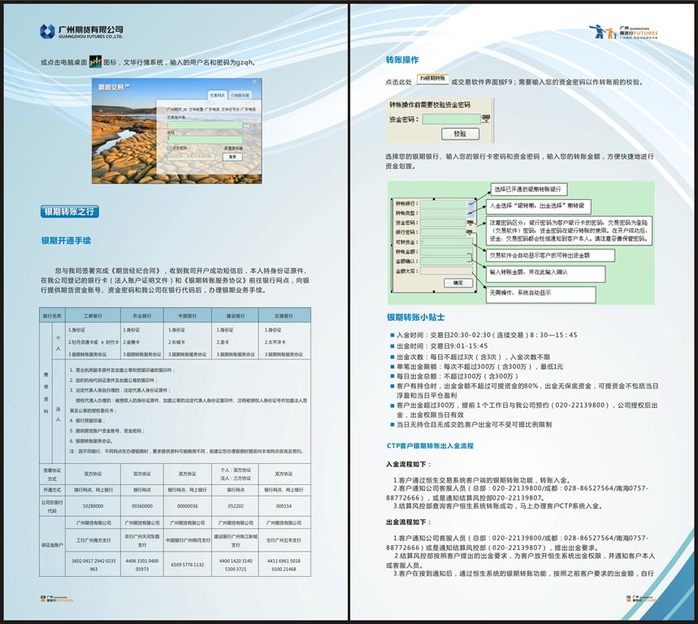Open soft keyboard icon for 资金密码 in transfer form
The image size is (698, 624).
click(470, 222)
